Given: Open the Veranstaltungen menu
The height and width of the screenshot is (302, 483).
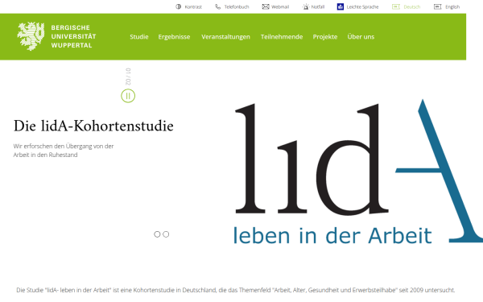Looking at the screenshot, I should pos(225,37).
